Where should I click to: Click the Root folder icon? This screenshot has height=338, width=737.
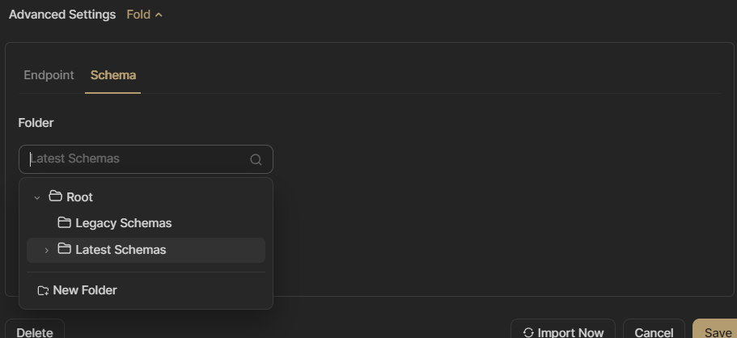[56, 196]
